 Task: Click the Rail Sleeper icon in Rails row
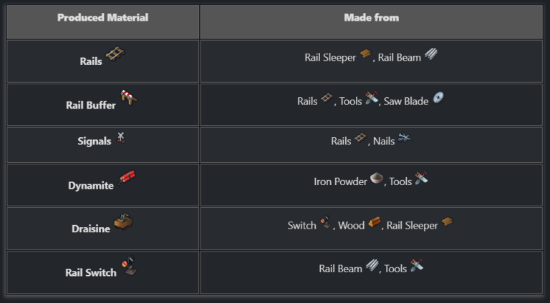pos(365,54)
